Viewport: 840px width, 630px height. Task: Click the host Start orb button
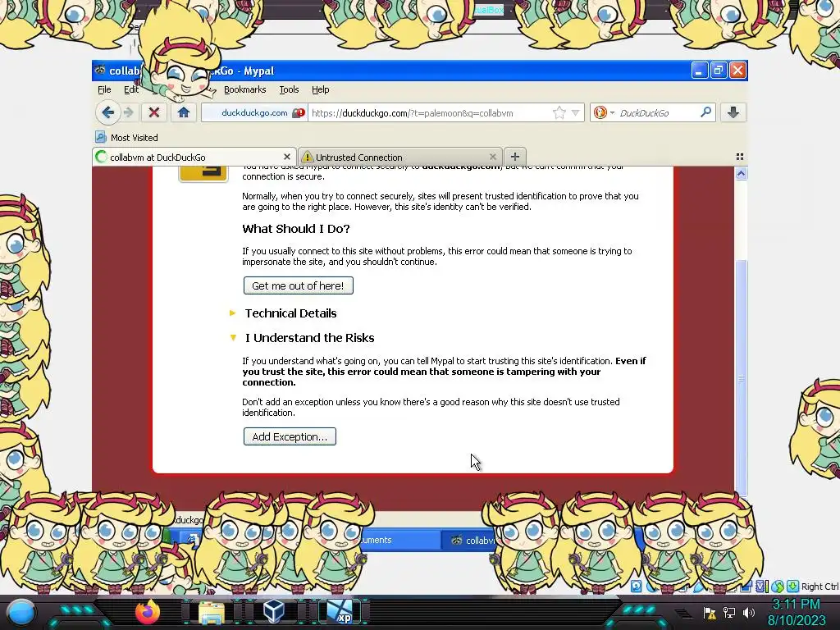click(x=21, y=613)
